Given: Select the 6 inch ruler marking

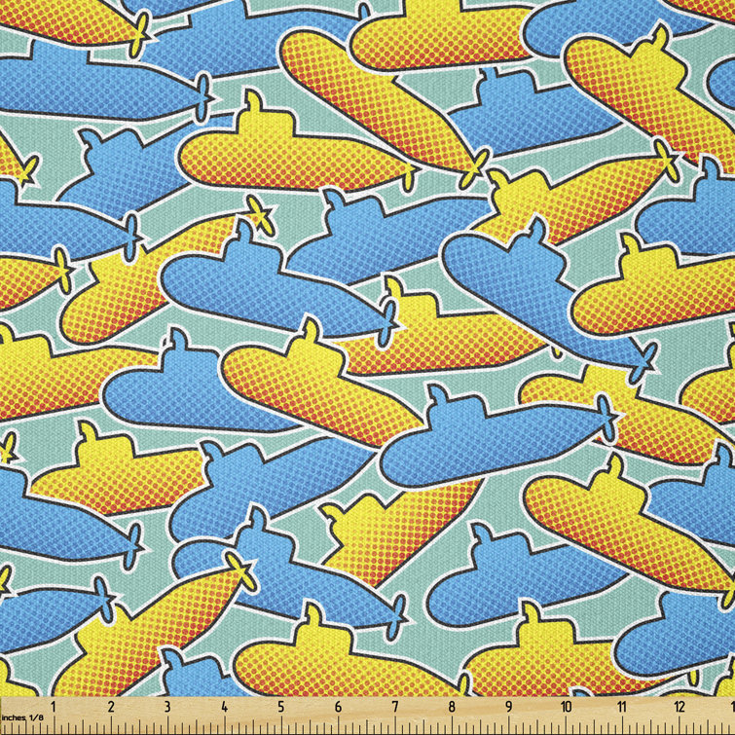Looking at the screenshot, I should pos(338,708).
